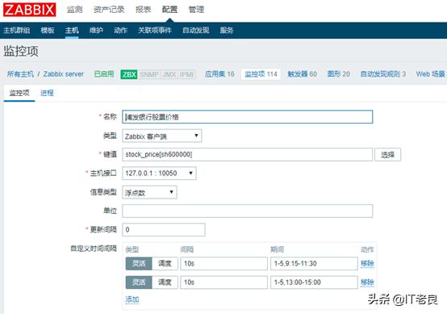Open 应用集 16 link

coord(219,74)
